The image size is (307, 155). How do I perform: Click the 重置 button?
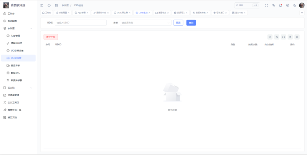(178, 23)
